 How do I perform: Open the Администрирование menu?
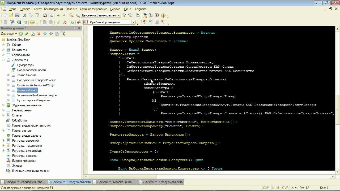pos(93,9)
